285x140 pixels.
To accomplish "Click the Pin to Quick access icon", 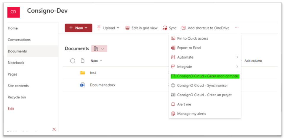I will pyautogui.click(x=173, y=38).
